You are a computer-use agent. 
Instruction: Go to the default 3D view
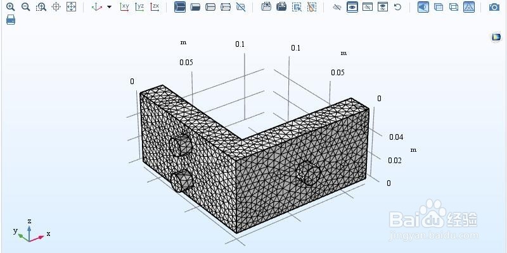coord(97,7)
